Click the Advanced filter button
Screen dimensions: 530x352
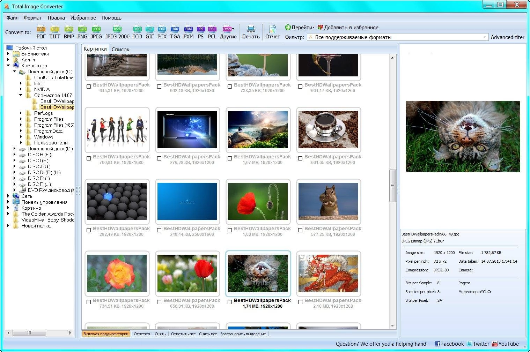coord(508,37)
